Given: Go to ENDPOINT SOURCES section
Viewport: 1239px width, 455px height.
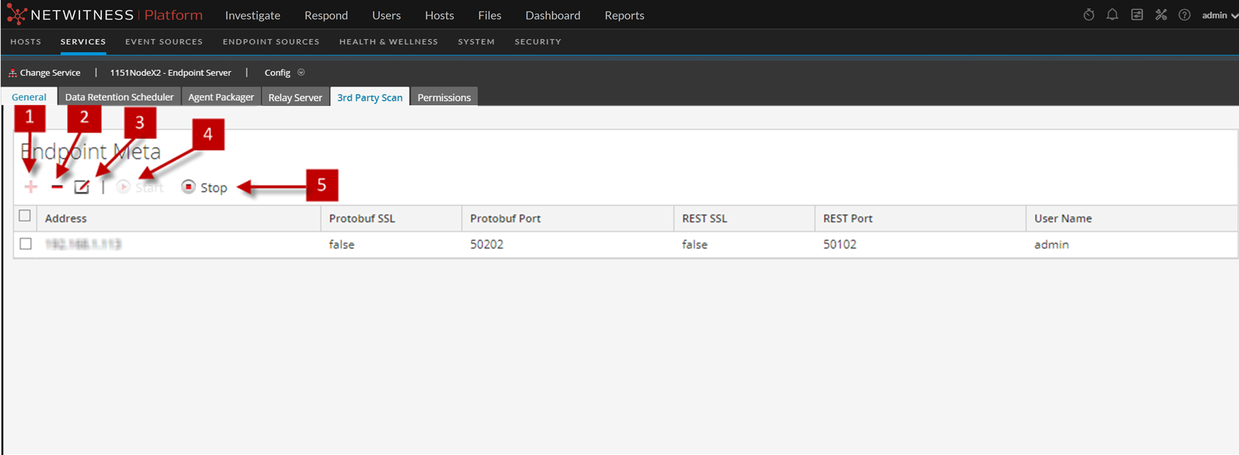Looking at the screenshot, I should click(x=271, y=42).
